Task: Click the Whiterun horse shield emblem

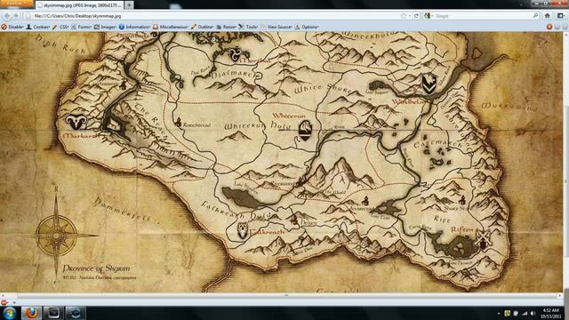Action: (x=305, y=131)
